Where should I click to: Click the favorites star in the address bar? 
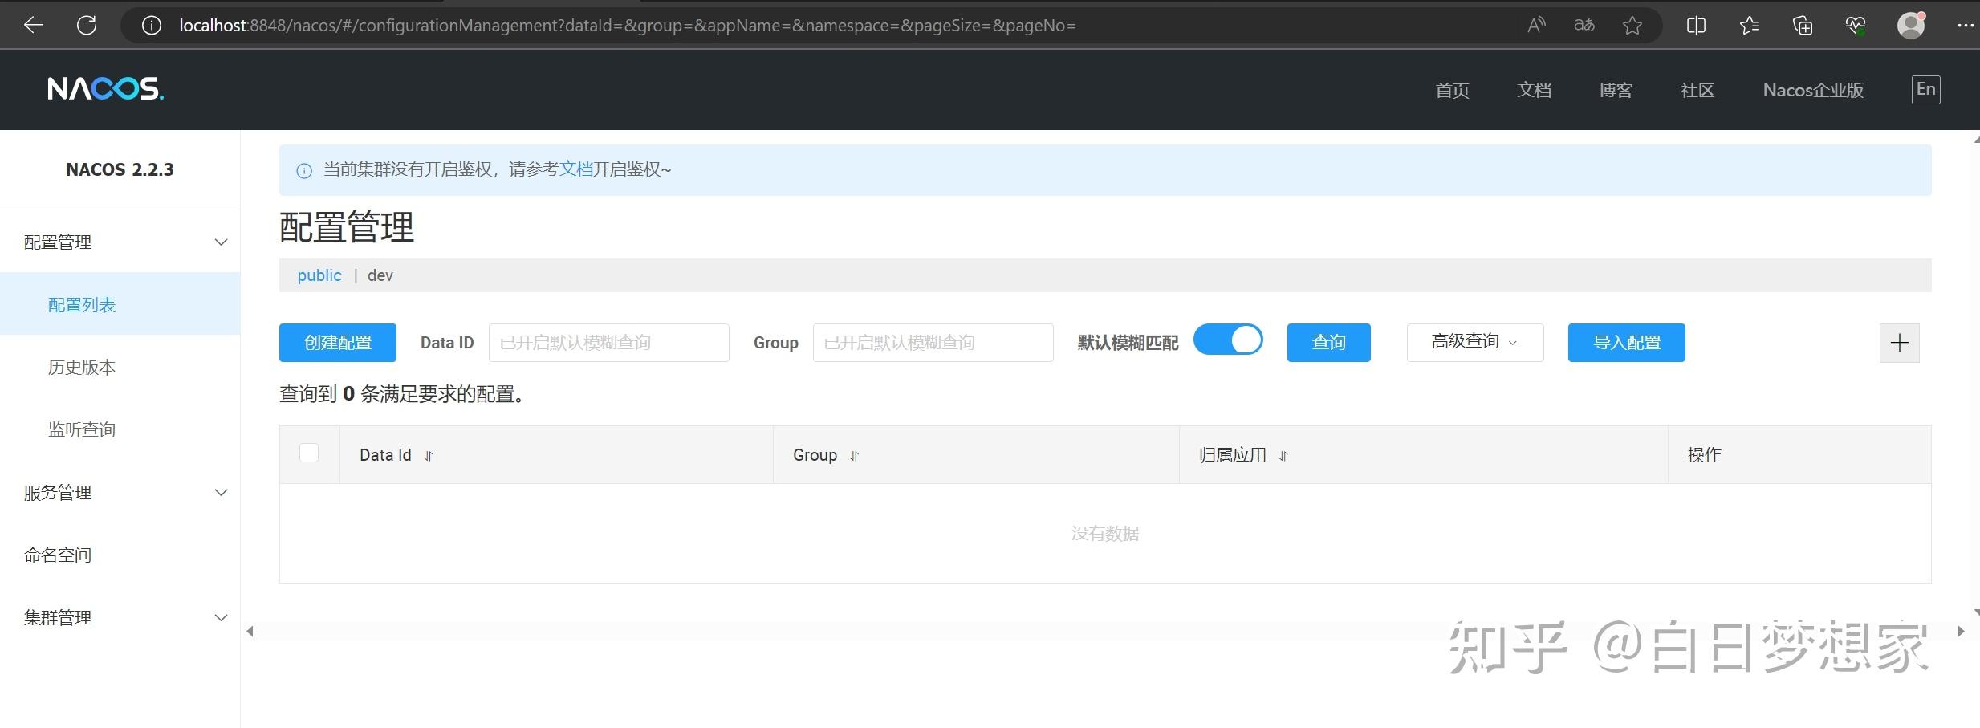tap(1632, 25)
